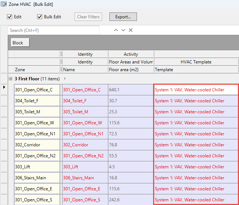Select the 302_Corridor name cell
Screen dimensions: 239x205
[85, 145]
